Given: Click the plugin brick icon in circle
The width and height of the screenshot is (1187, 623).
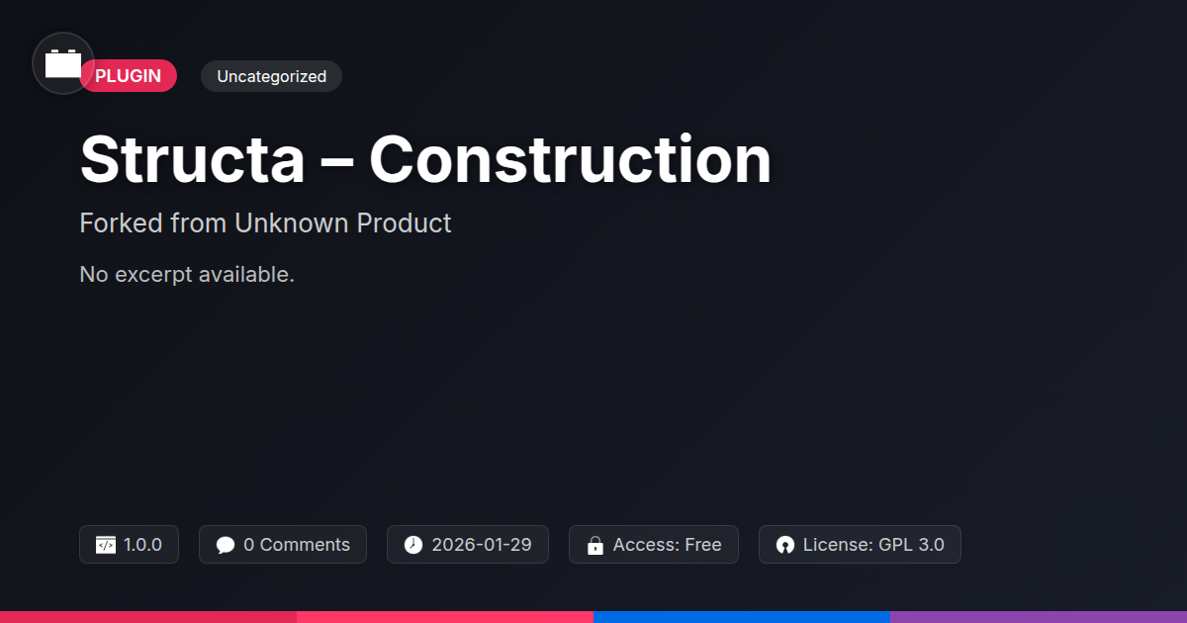Looking at the screenshot, I should tap(63, 63).
